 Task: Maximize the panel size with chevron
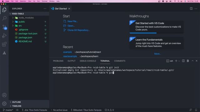[x=192, y=61]
